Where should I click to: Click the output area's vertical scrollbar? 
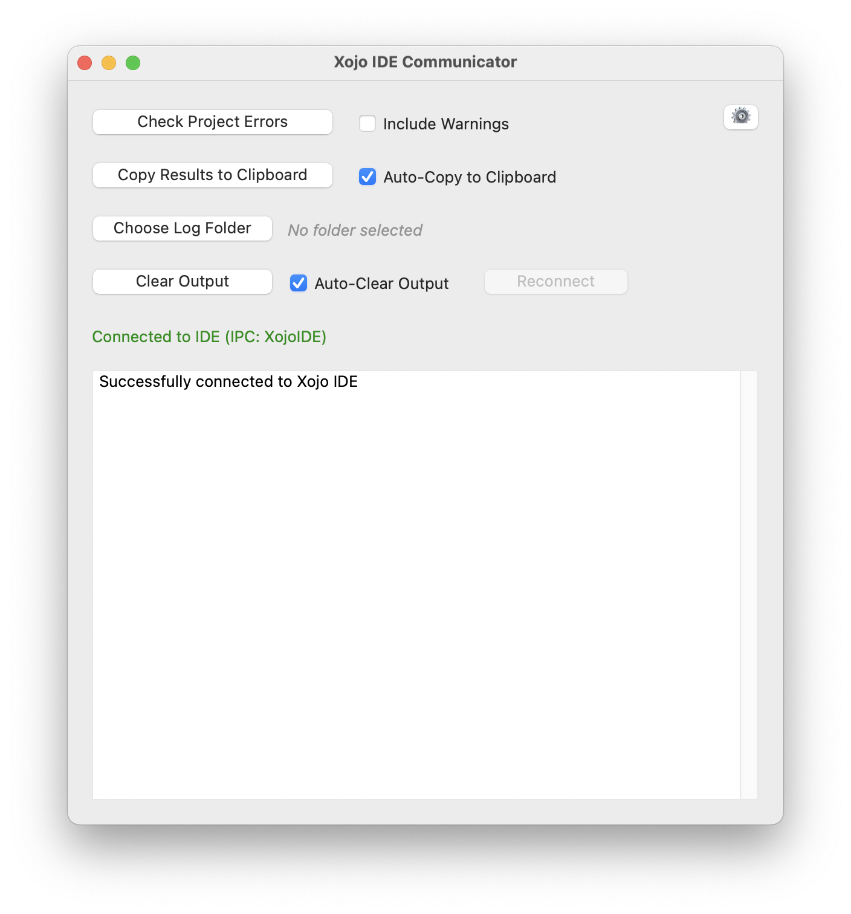coord(749,584)
